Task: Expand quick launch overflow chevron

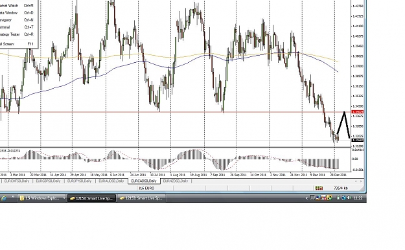Action: 13,197
